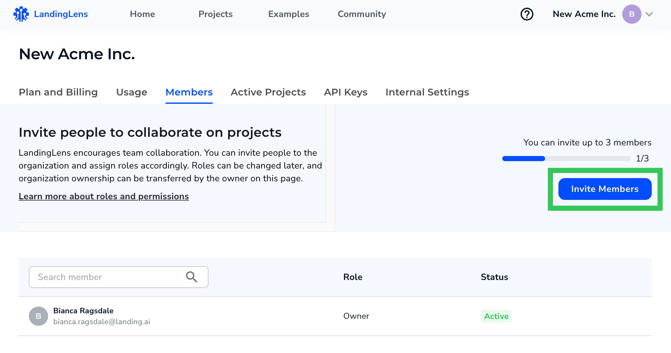Open the Active Projects tab
The height and width of the screenshot is (353, 671).
coord(268,92)
